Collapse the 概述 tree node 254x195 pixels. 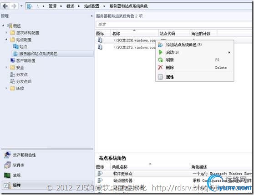pos(3,25)
